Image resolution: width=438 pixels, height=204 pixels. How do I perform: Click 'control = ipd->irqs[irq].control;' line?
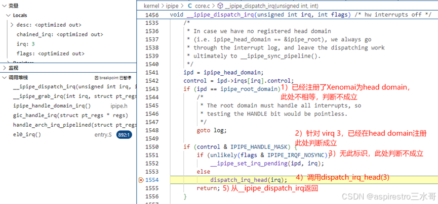tap(238, 81)
